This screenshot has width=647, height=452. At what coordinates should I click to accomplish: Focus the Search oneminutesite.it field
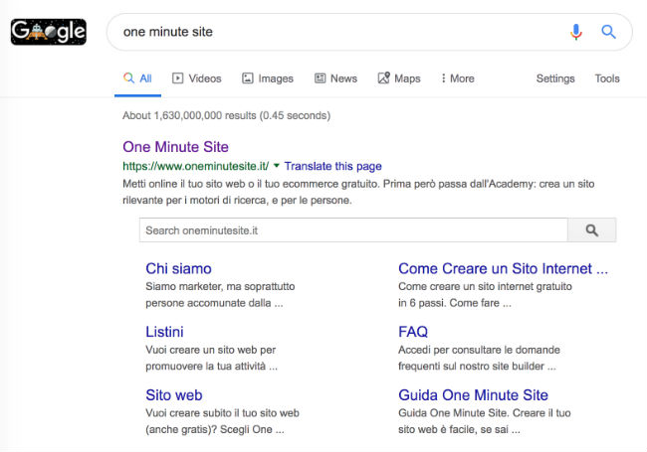[353, 230]
